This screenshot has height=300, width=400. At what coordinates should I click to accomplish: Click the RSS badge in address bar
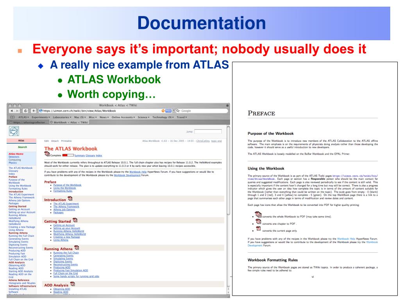coord(168,111)
